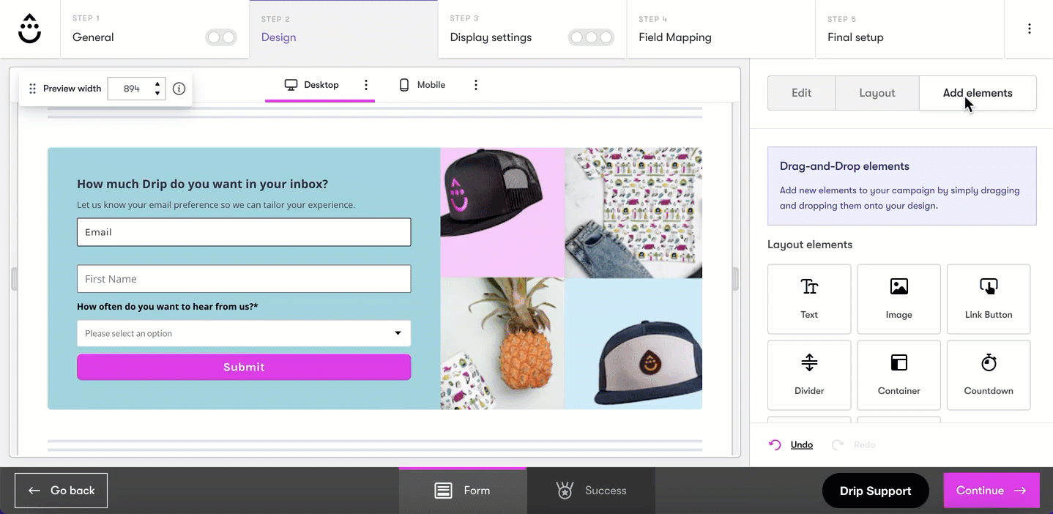
Task: Open Step 1 General
Action: [155, 29]
